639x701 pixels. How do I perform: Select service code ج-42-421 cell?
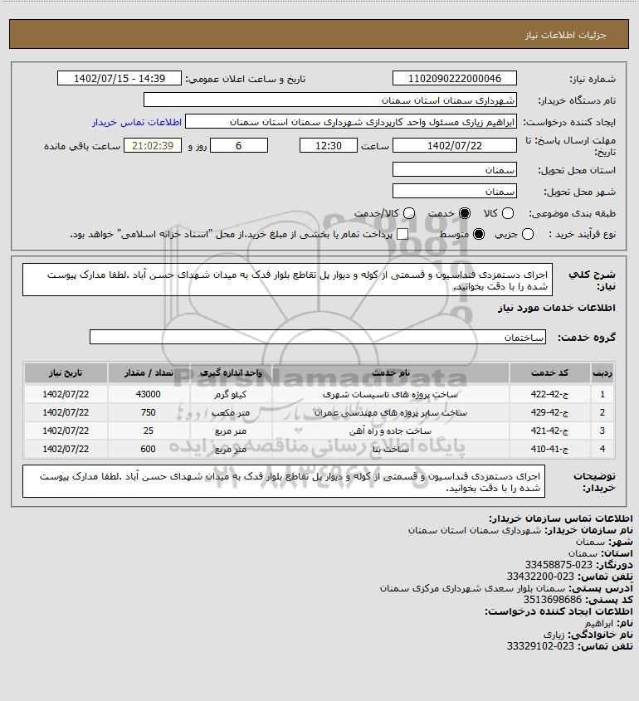tap(549, 431)
